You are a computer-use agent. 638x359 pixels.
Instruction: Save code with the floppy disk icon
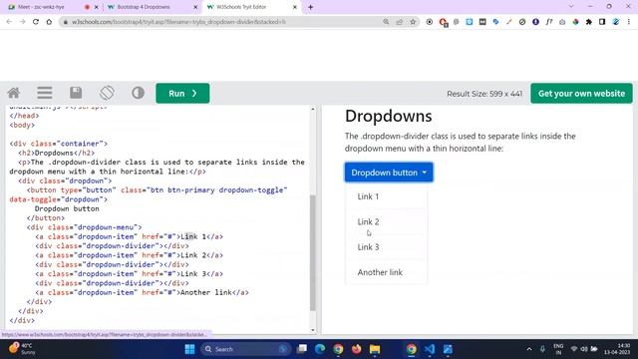coord(76,93)
